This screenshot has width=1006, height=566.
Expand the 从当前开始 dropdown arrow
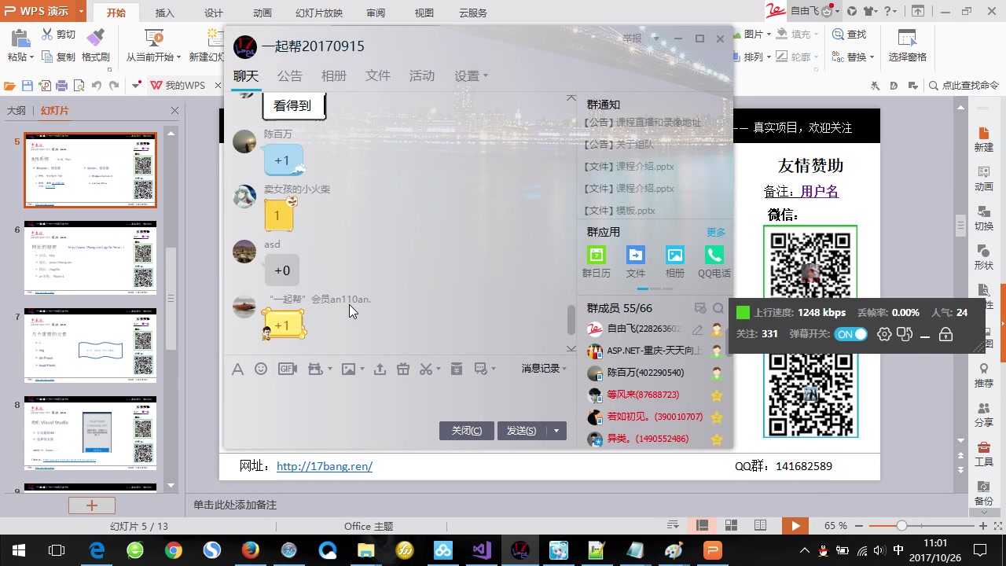178,57
